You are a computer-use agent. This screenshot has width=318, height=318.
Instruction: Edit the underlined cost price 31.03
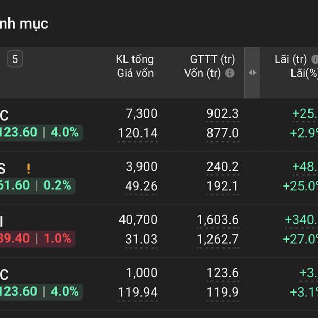pos(141,239)
